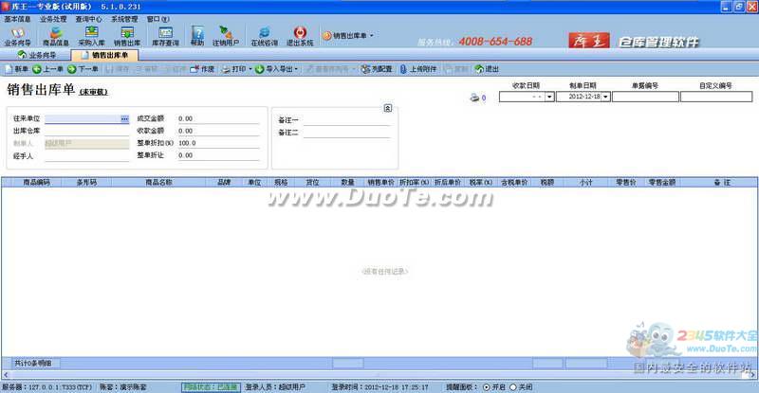759x393 pixels.
Task: Open 库存查询 inventory lookup
Action: [164, 36]
